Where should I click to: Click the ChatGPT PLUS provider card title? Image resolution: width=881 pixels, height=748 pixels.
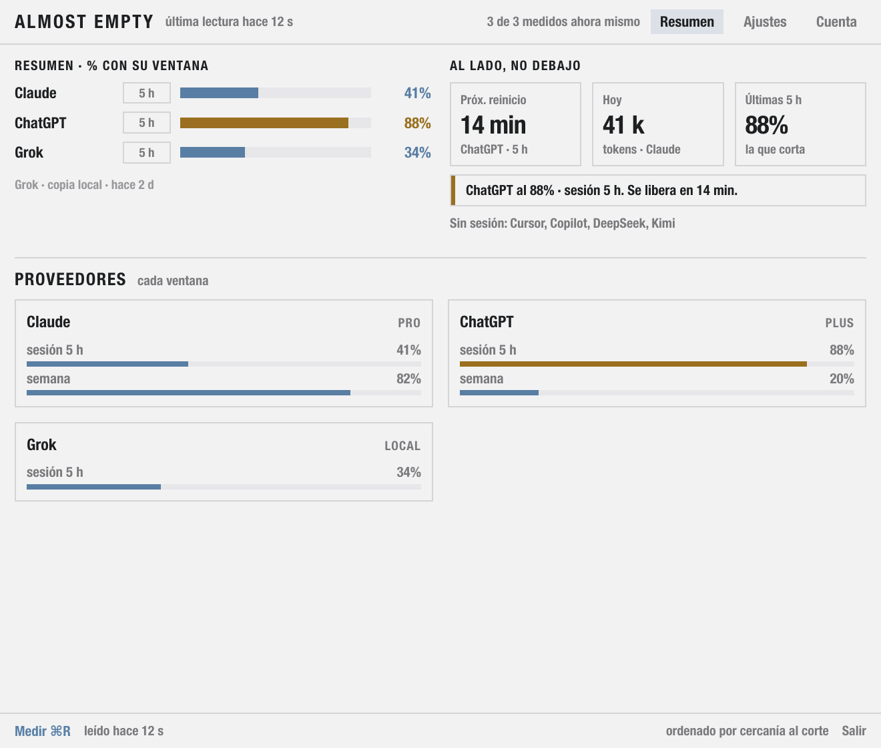487,322
